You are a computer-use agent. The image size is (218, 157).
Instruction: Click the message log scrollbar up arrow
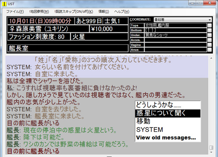click(211, 58)
